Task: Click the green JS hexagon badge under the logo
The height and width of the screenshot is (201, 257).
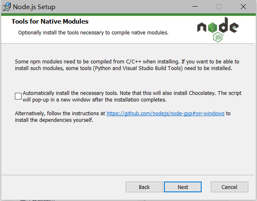Action: 218,37
